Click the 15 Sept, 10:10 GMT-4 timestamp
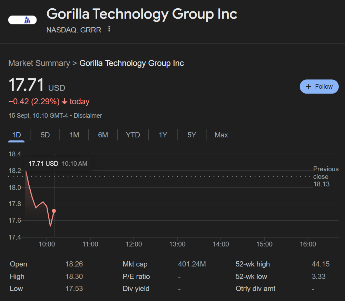 pos(38,116)
